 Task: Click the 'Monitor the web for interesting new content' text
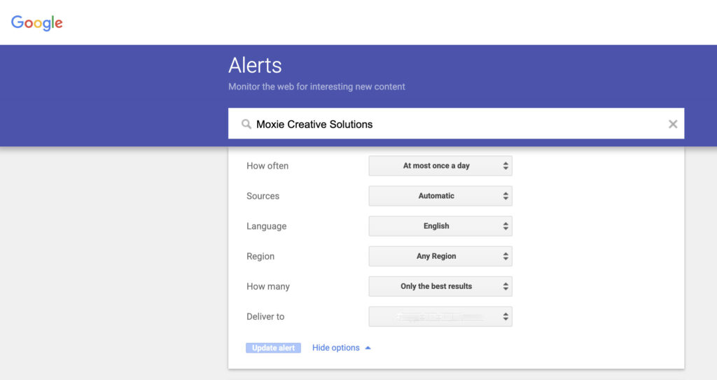(316, 86)
